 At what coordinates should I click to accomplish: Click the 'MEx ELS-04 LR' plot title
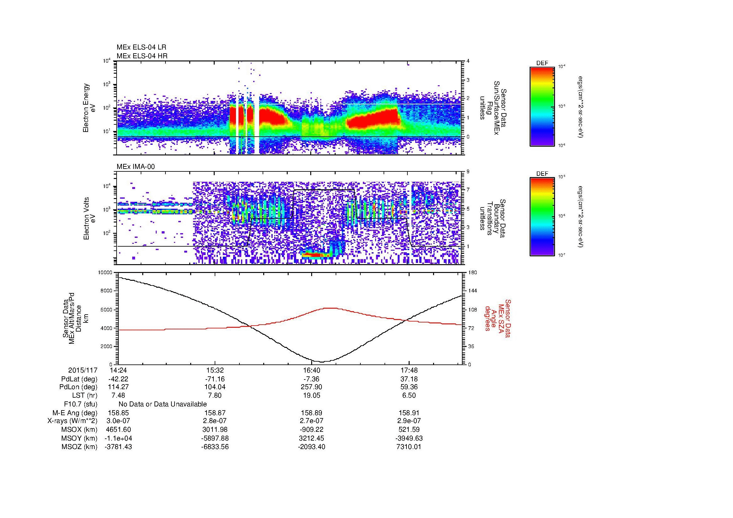click(x=141, y=47)
